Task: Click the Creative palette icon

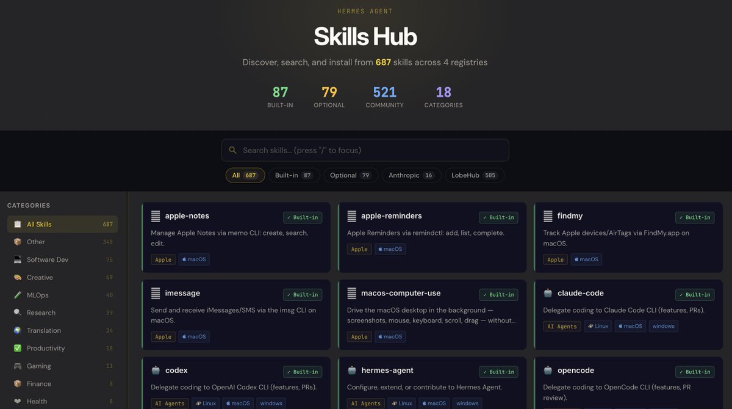Action: [18, 277]
